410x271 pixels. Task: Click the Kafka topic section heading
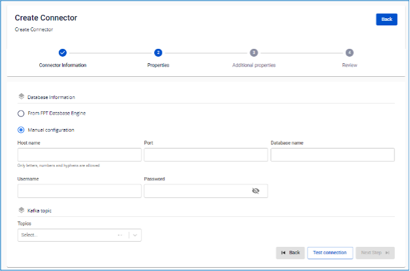click(x=39, y=211)
